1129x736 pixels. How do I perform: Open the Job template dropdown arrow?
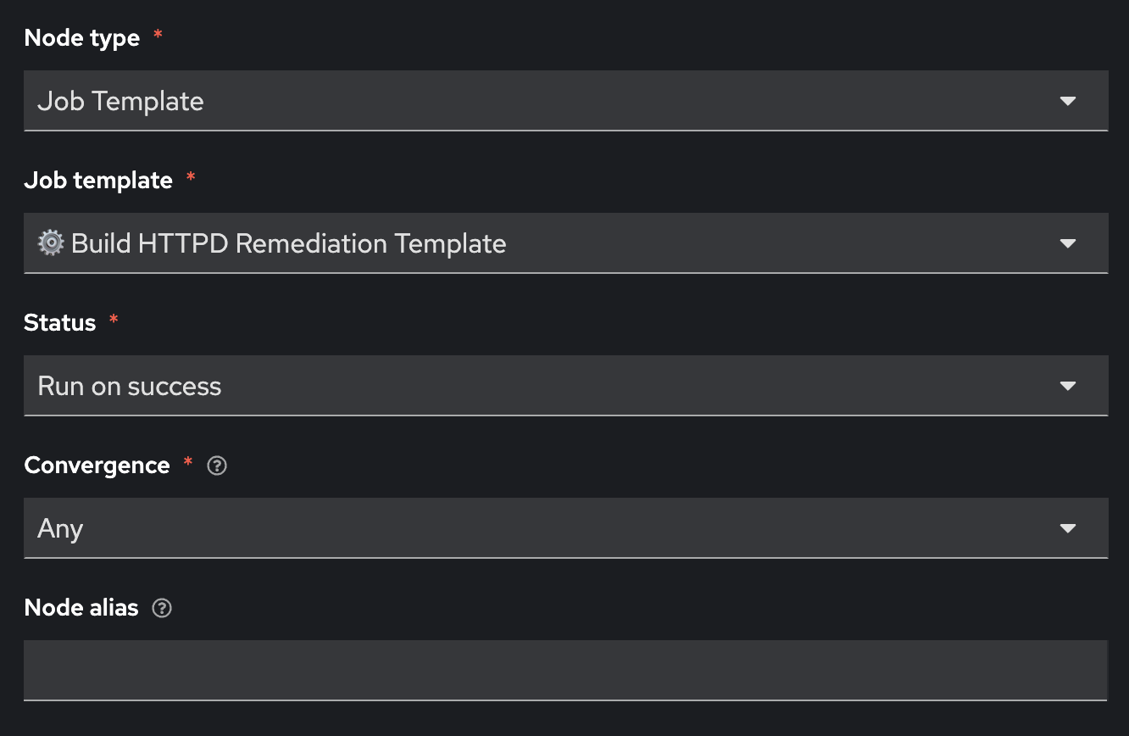(1067, 244)
